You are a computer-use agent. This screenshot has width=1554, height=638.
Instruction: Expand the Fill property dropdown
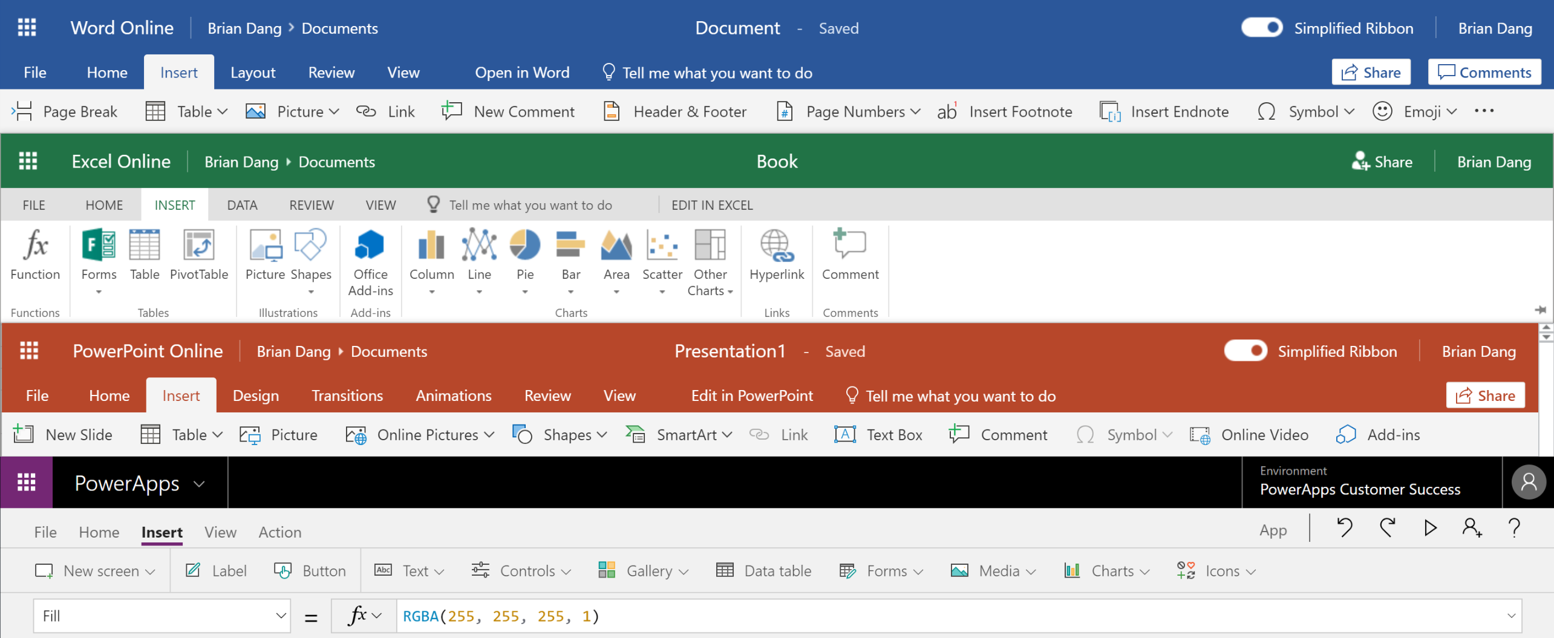point(281,616)
